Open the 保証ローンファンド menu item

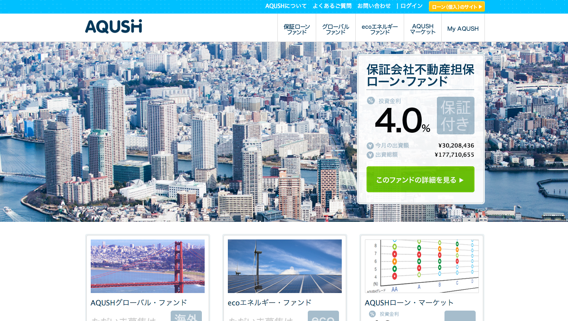point(297,29)
